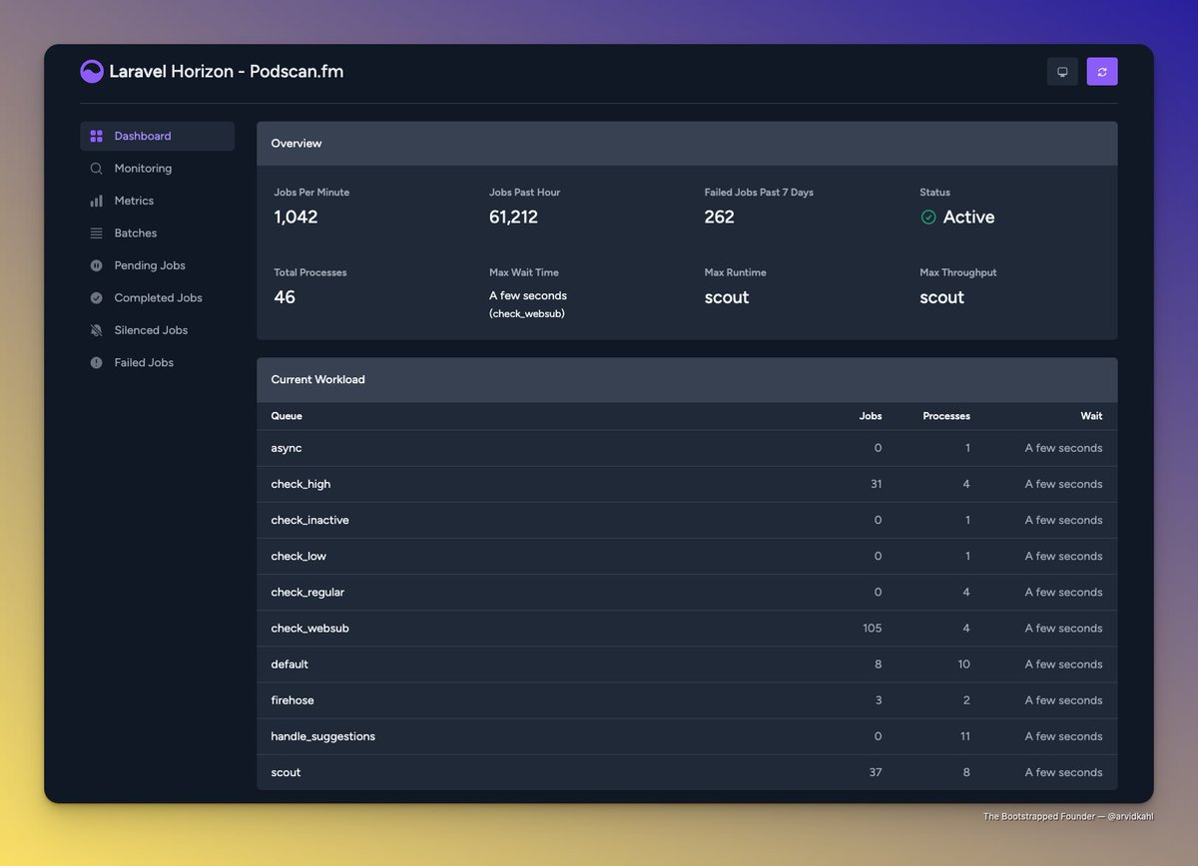
Task: Click the green Active status check icon
Action: 928,217
